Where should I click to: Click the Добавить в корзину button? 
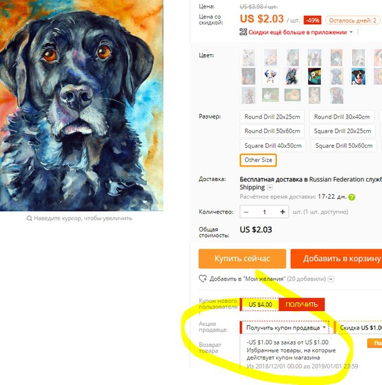336,259
